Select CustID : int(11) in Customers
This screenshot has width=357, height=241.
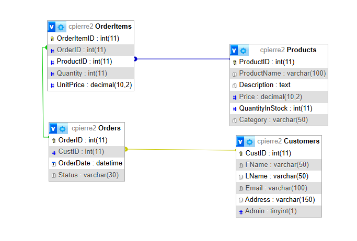click(x=279, y=153)
